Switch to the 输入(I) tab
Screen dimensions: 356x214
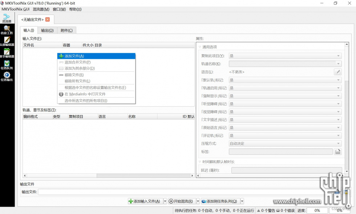[29, 30]
